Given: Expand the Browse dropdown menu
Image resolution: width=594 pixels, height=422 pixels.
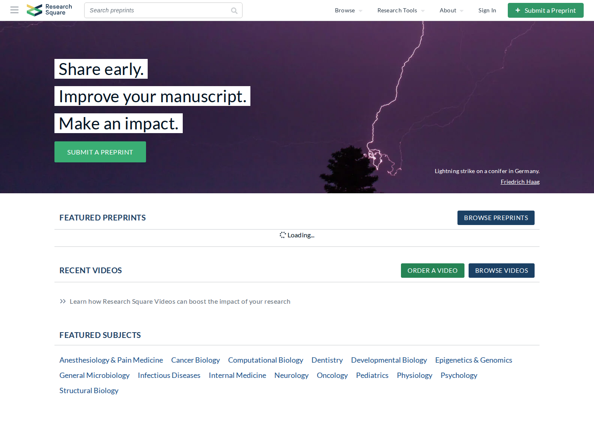Looking at the screenshot, I should tap(349, 10).
